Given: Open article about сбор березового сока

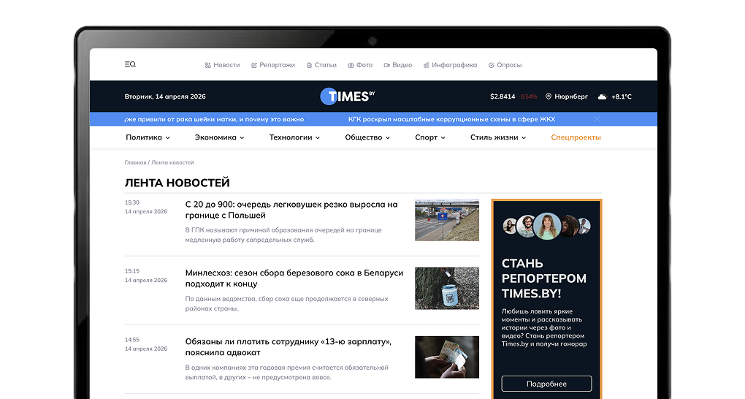Looking at the screenshot, I should click(294, 278).
